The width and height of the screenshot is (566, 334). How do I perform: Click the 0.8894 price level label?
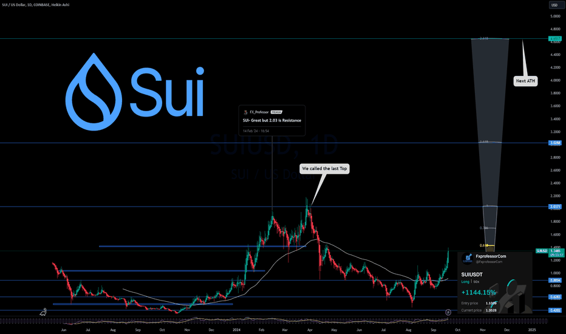554,280
